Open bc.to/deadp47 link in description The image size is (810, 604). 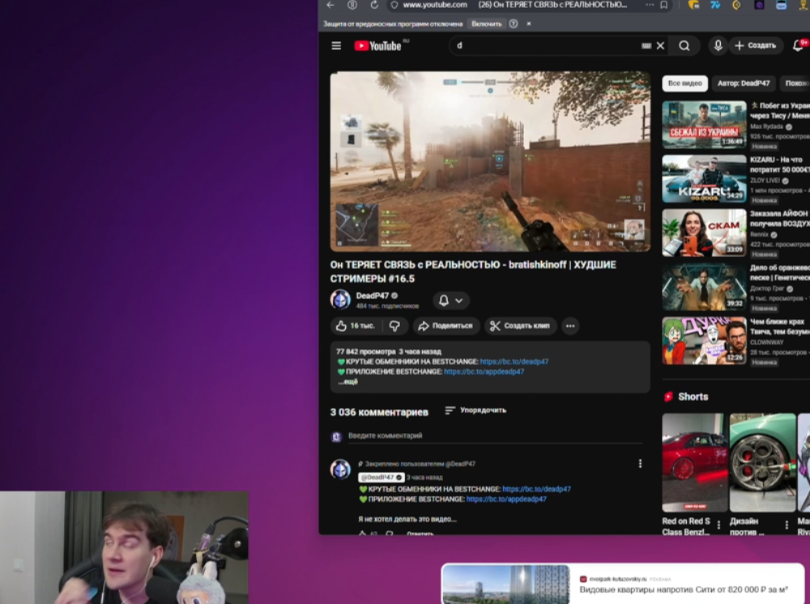click(514, 361)
